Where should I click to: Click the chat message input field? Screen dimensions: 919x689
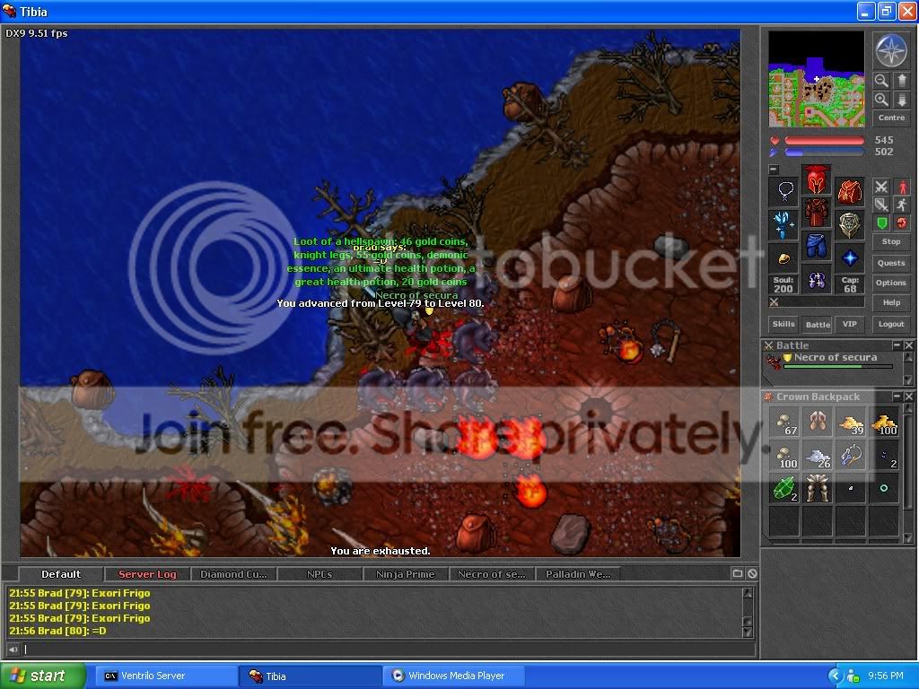click(388, 650)
